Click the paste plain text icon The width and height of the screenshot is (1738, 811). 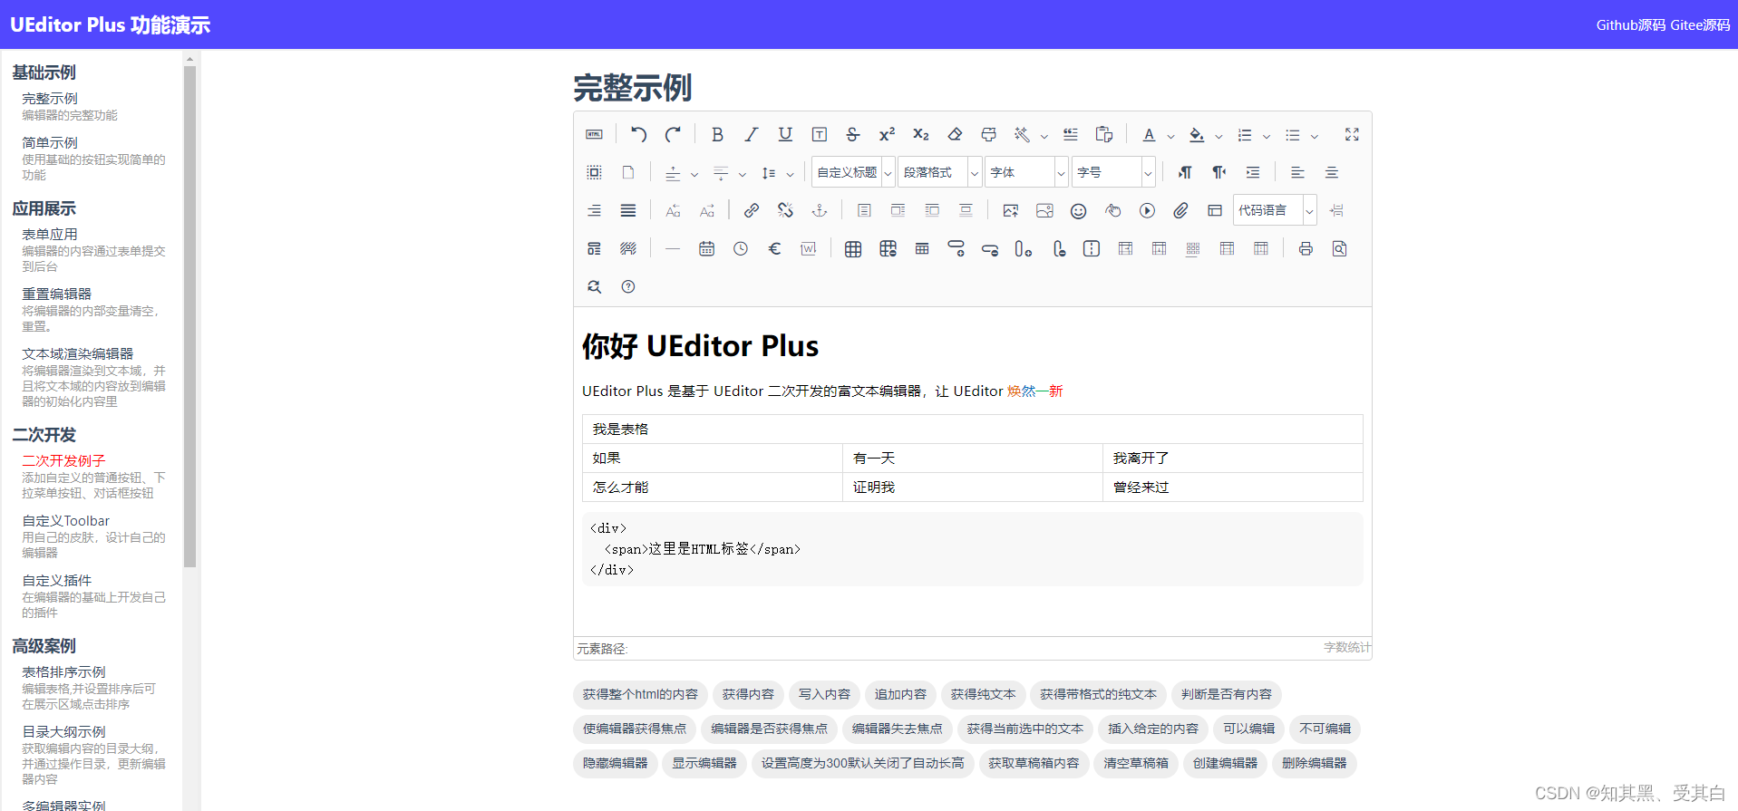click(x=1104, y=135)
